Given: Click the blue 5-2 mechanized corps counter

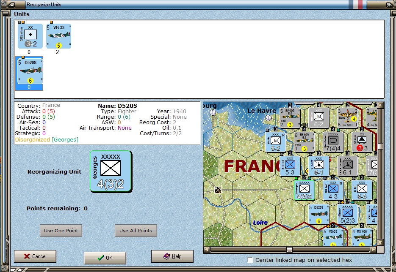Looking at the screenshot, I should [276, 142].
